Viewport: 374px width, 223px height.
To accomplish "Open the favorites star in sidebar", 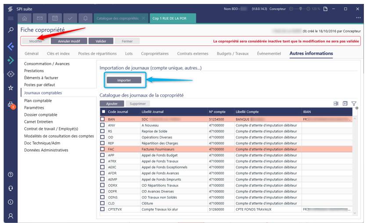I will pyautogui.click(x=11, y=88).
